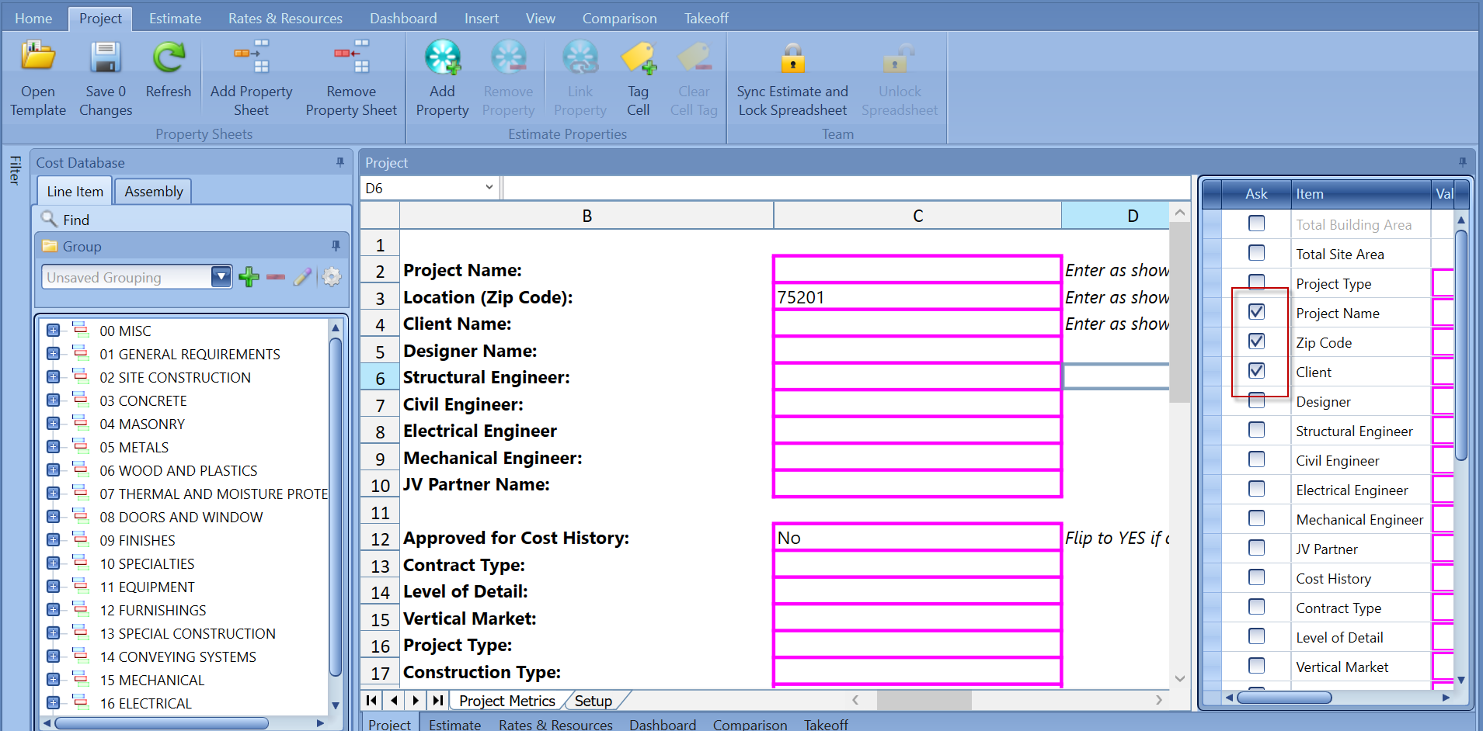Open the Takeoff ribbon menu
The image size is (1483, 731).
point(705,17)
